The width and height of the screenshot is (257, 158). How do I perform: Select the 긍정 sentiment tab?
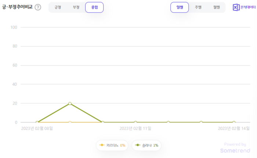tap(58, 7)
